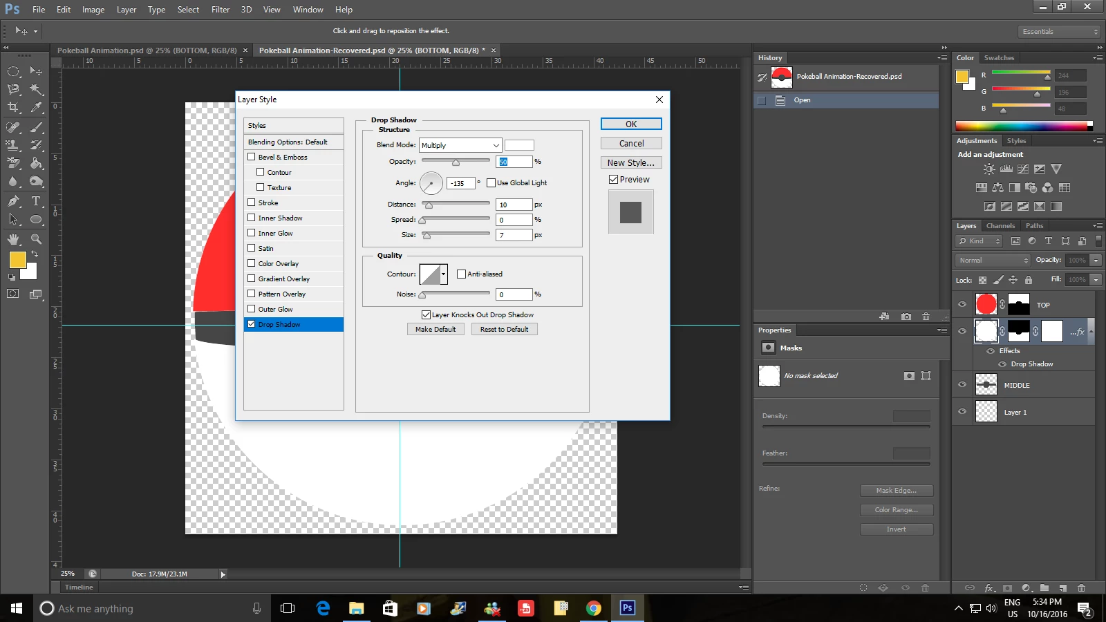Open the layer Fill dropdown arrow

point(1096,280)
